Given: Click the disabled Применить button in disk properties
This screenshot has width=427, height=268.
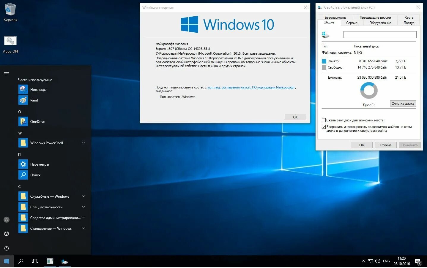Looking at the screenshot, I should 409,145.
